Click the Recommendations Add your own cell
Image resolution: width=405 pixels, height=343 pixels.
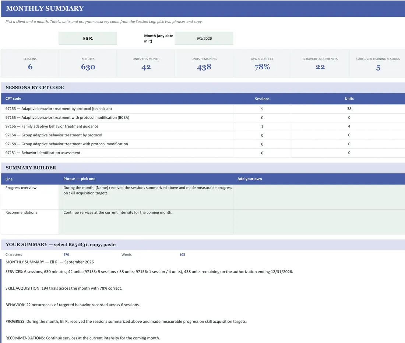point(319,222)
